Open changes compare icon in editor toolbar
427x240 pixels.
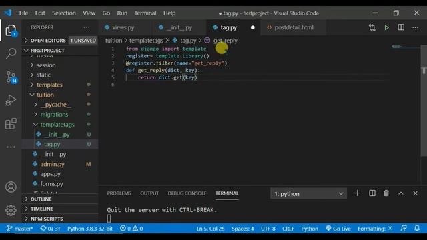point(372,27)
